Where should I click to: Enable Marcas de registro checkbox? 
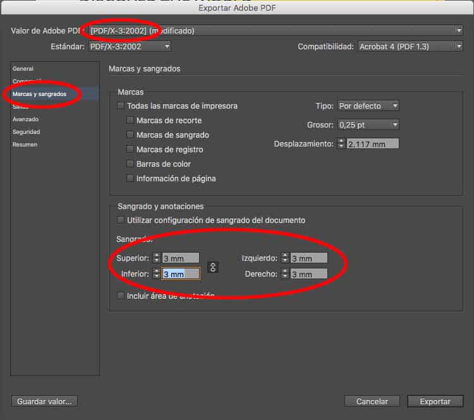[x=130, y=149]
